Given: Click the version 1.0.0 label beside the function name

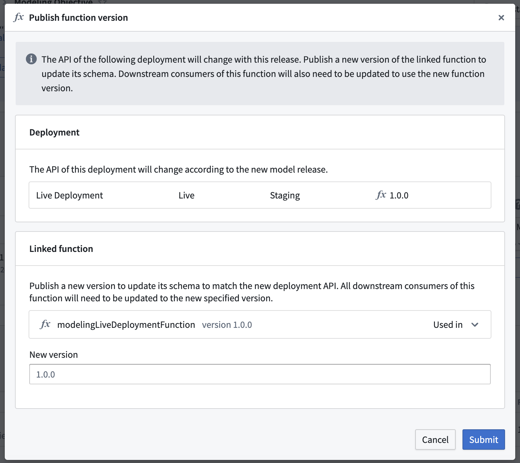Looking at the screenshot, I should tap(227, 324).
